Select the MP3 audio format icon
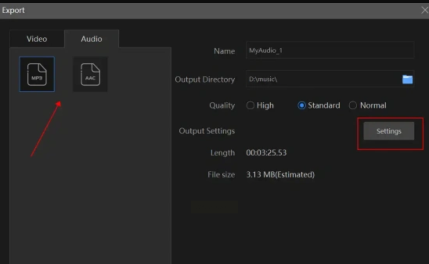 point(37,74)
